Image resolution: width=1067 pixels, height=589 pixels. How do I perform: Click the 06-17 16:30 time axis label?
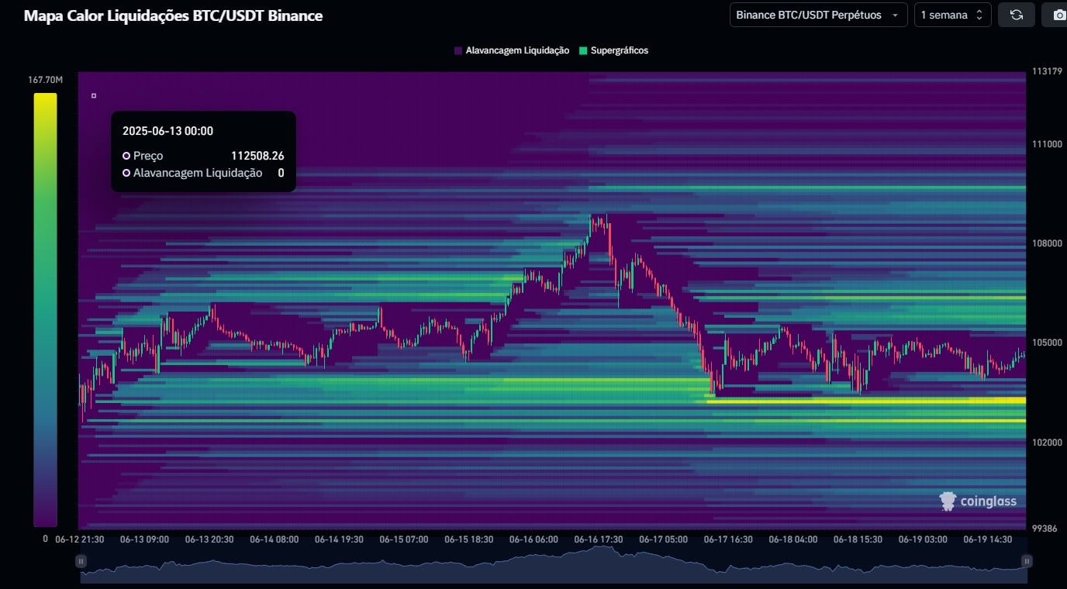pyautogui.click(x=727, y=539)
